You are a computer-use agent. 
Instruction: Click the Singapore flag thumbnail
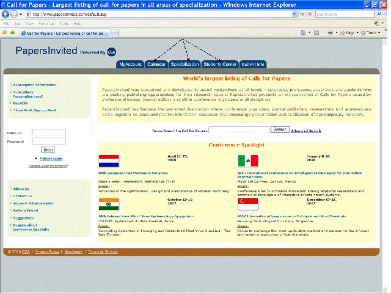(x=248, y=204)
